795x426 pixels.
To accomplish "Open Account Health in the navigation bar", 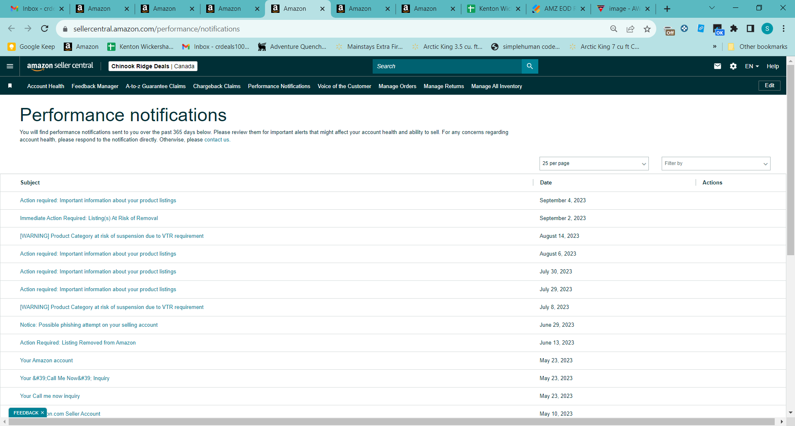I will tap(46, 86).
